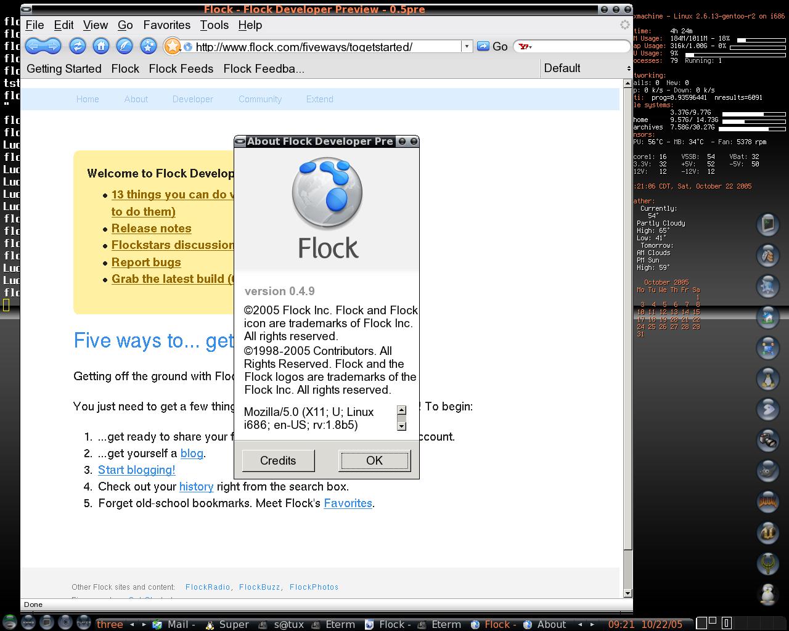Click the Credits button

tap(278, 460)
